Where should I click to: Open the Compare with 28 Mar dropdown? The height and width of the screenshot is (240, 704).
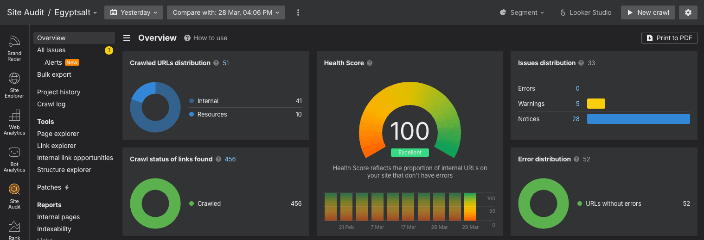[x=226, y=12]
